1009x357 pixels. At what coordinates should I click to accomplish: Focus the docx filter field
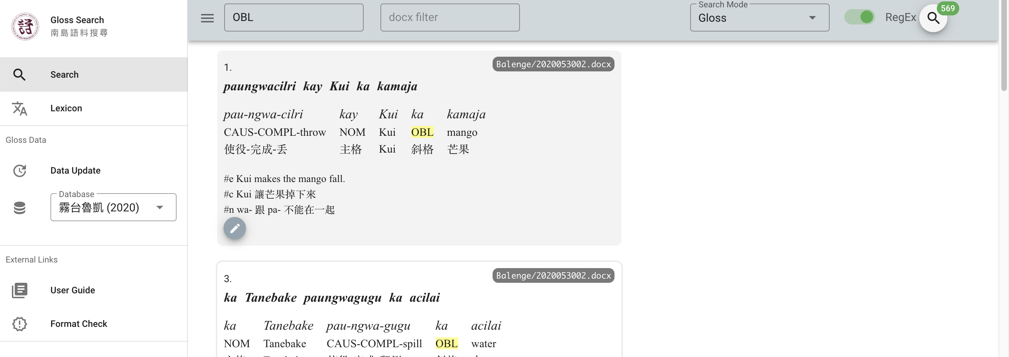click(449, 17)
